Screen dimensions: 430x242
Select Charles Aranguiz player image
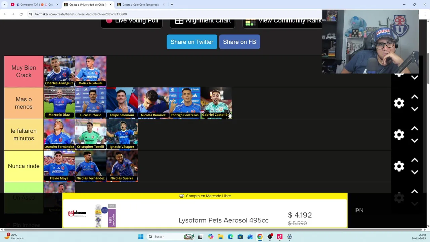59,71
